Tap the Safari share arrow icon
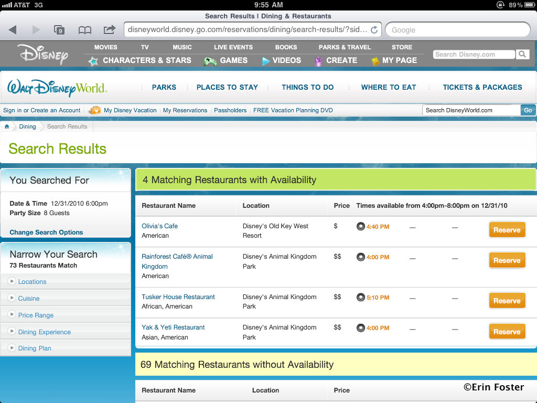 click(x=109, y=30)
